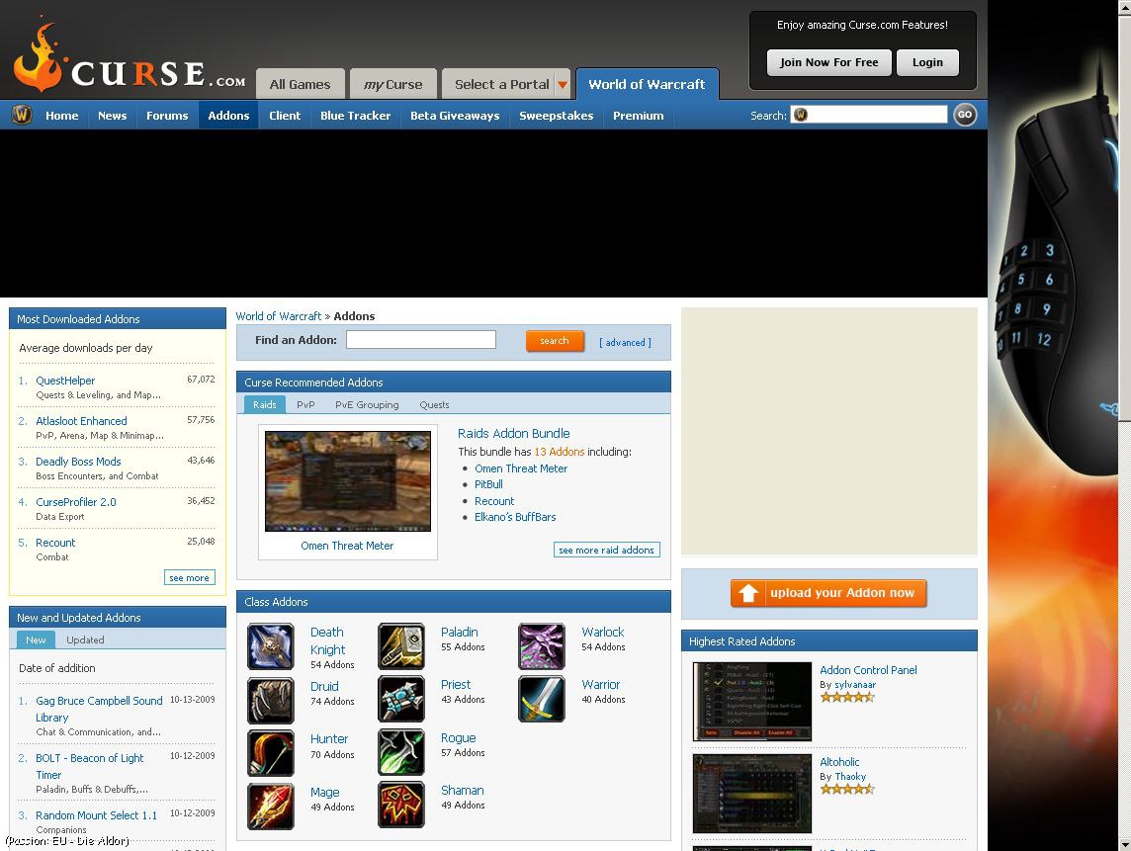This screenshot has height=851, width=1131.
Task: Select the Warrior class icon
Action: point(542,699)
